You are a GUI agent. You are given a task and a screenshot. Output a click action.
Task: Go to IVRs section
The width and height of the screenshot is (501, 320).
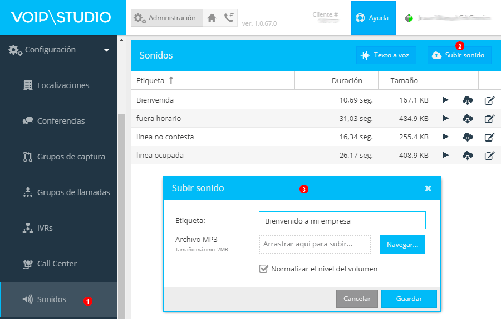45,228
